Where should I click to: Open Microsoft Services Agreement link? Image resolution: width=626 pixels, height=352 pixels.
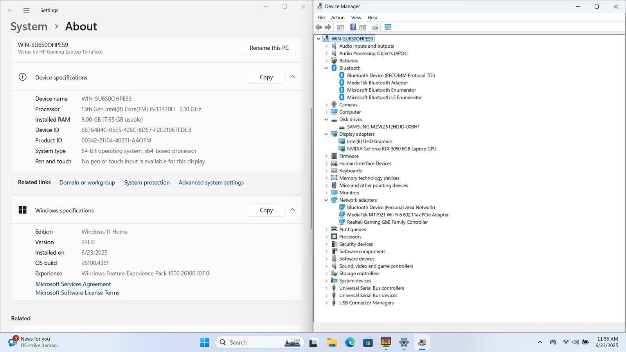click(x=73, y=284)
